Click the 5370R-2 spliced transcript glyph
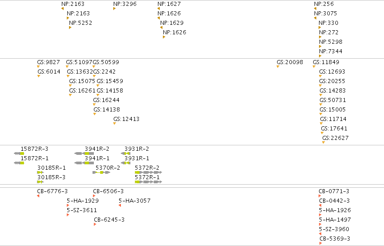Image resolution: width=384 pixels, height=246 pixels. [x=102, y=172]
